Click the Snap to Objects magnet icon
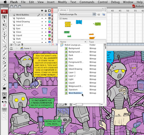144x135 pixels. 4,110
